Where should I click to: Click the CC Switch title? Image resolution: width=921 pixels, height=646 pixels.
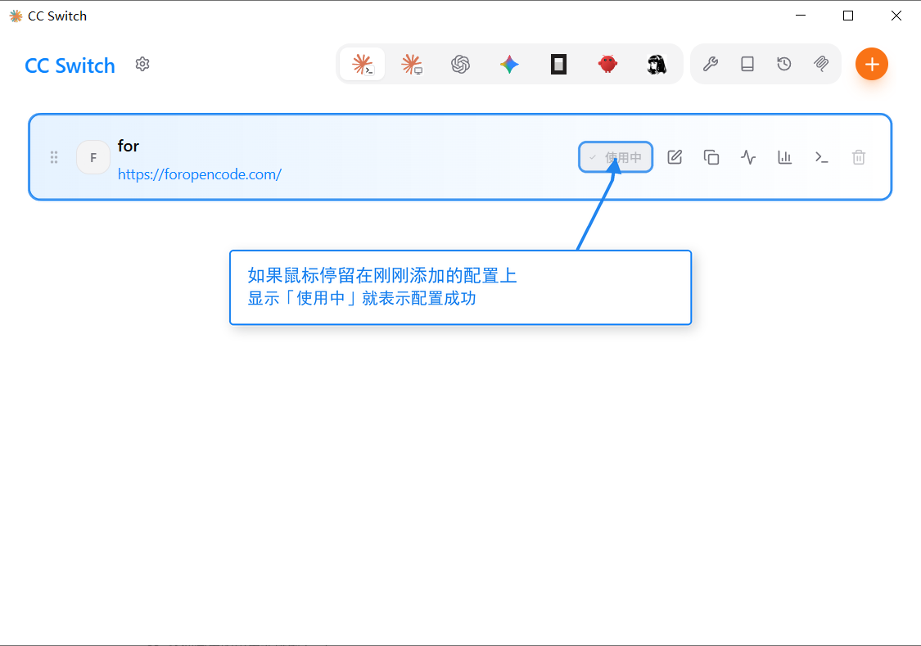pos(70,66)
